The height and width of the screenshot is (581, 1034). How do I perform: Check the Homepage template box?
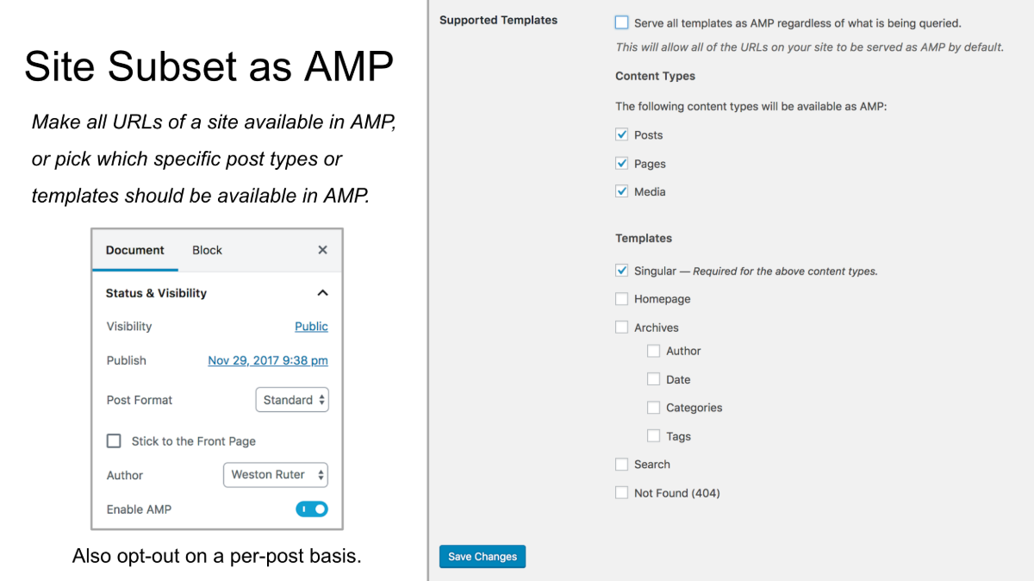tap(621, 299)
